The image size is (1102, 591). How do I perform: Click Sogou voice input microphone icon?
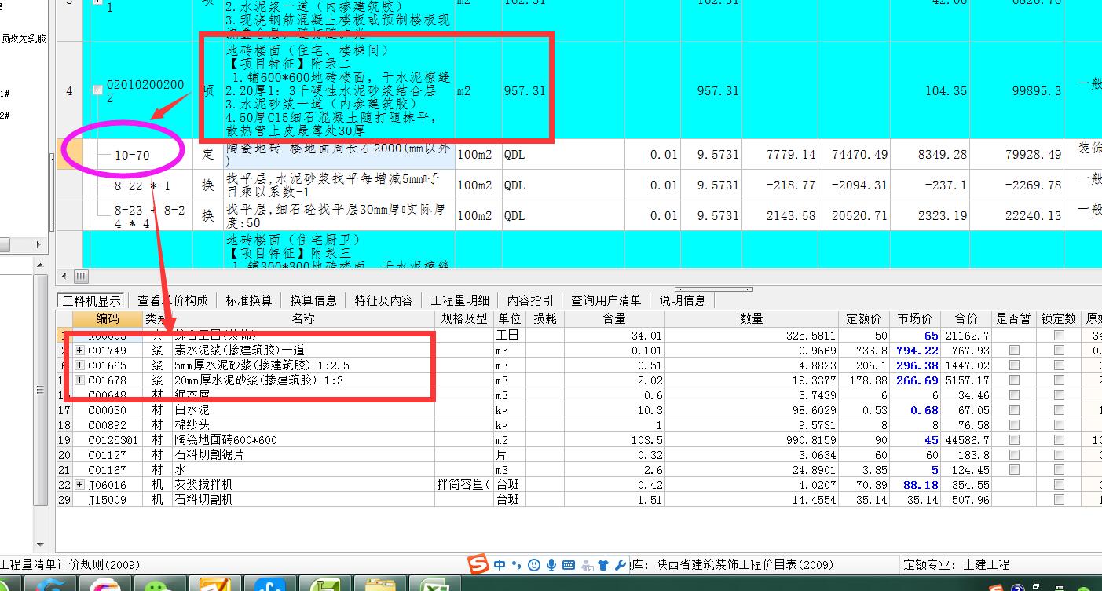pyautogui.click(x=551, y=564)
